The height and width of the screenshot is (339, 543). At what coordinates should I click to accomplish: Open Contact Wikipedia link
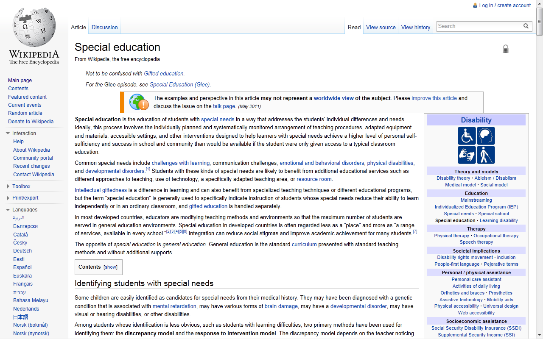(34, 175)
